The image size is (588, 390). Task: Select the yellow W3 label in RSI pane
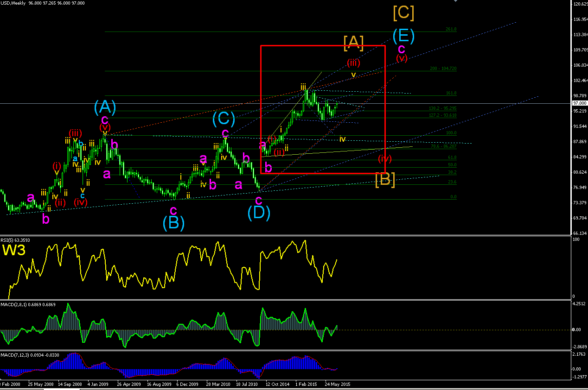click(x=13, y=250)
